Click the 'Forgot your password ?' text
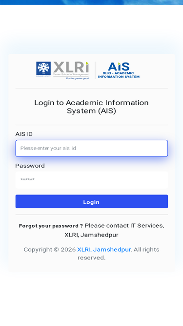 pyautogui.click(x=51, y=226)
